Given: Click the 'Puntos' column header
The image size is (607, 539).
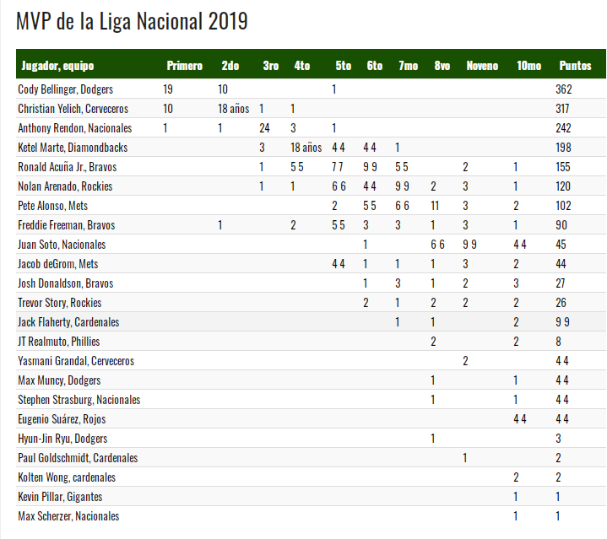Looking at the screenshot, I should 575,66.
